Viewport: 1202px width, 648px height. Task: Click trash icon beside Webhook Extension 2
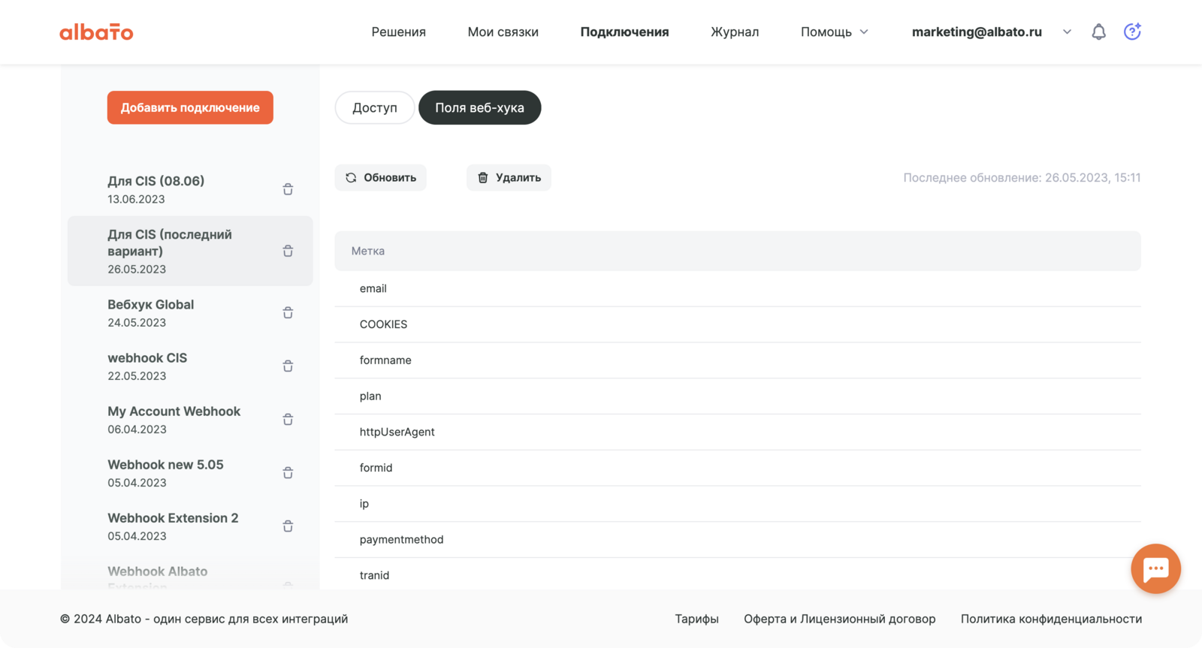click(288, 526)
